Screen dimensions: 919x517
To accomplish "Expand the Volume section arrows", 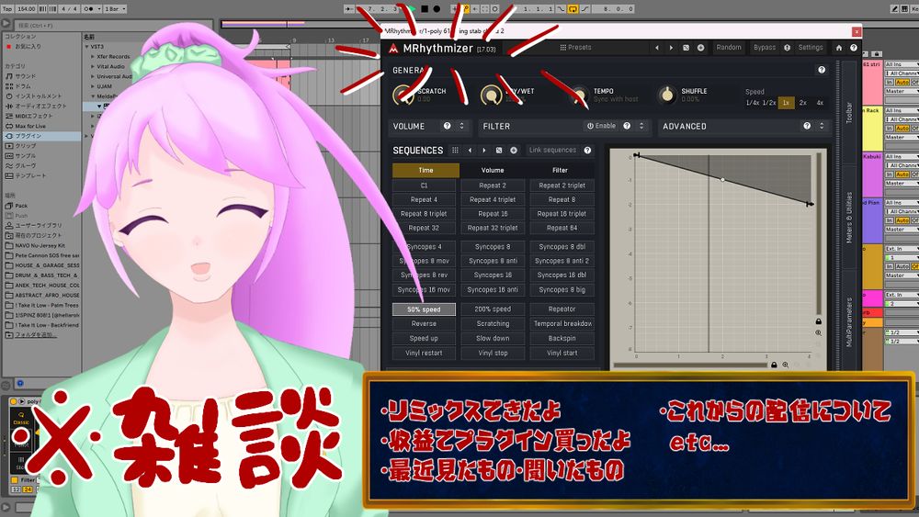I will tap(462, 126).
